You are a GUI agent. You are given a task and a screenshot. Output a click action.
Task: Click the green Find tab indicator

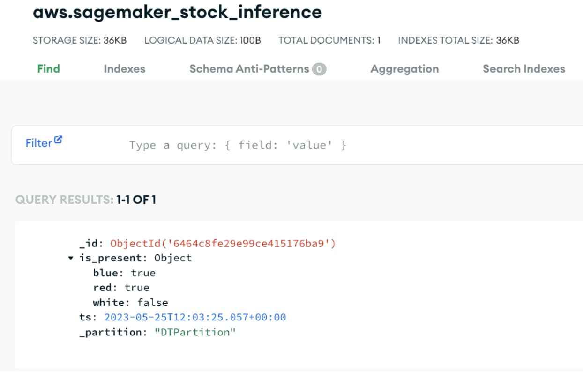(48, 68)
